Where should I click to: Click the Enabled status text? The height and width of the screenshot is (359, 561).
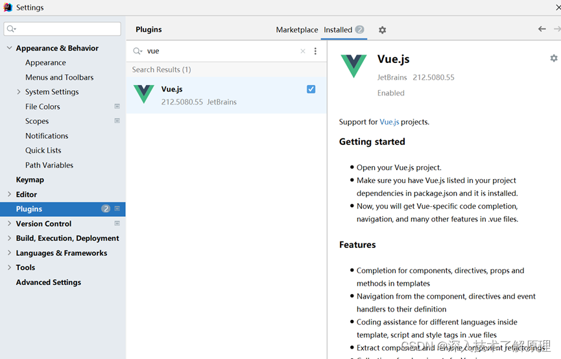[390, 93]
